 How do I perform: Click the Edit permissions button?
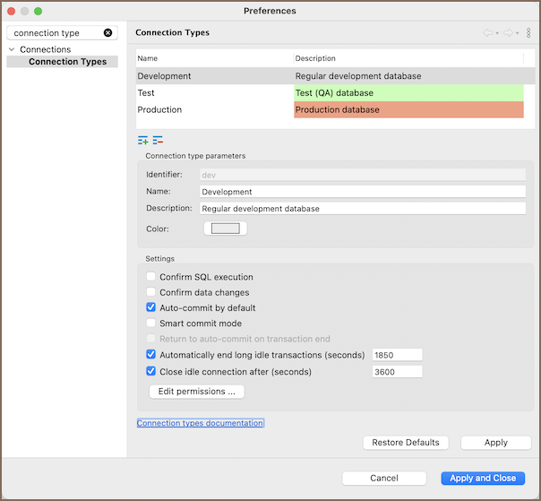pyautogui.click(x=196, y=392)
